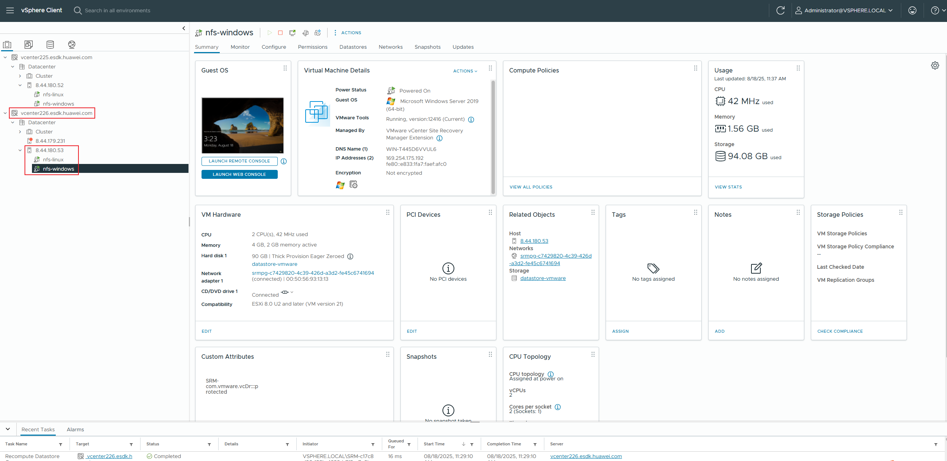
Task: Filter the Task Name column
Action: tap(61, 444)
